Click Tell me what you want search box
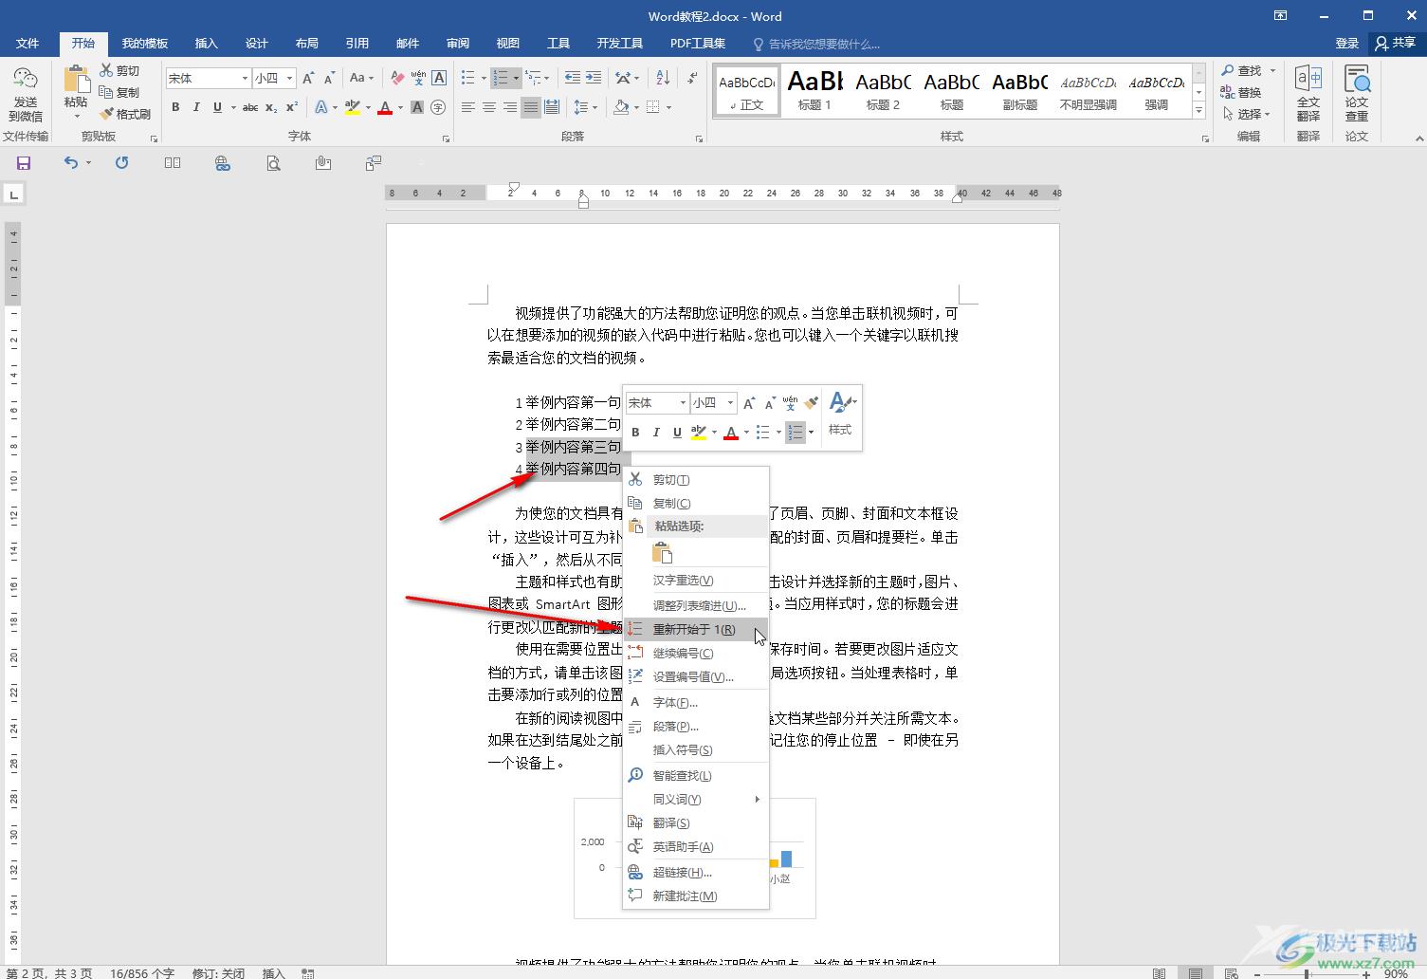This screenshot has height=979, width=1427. coord(816,44)
